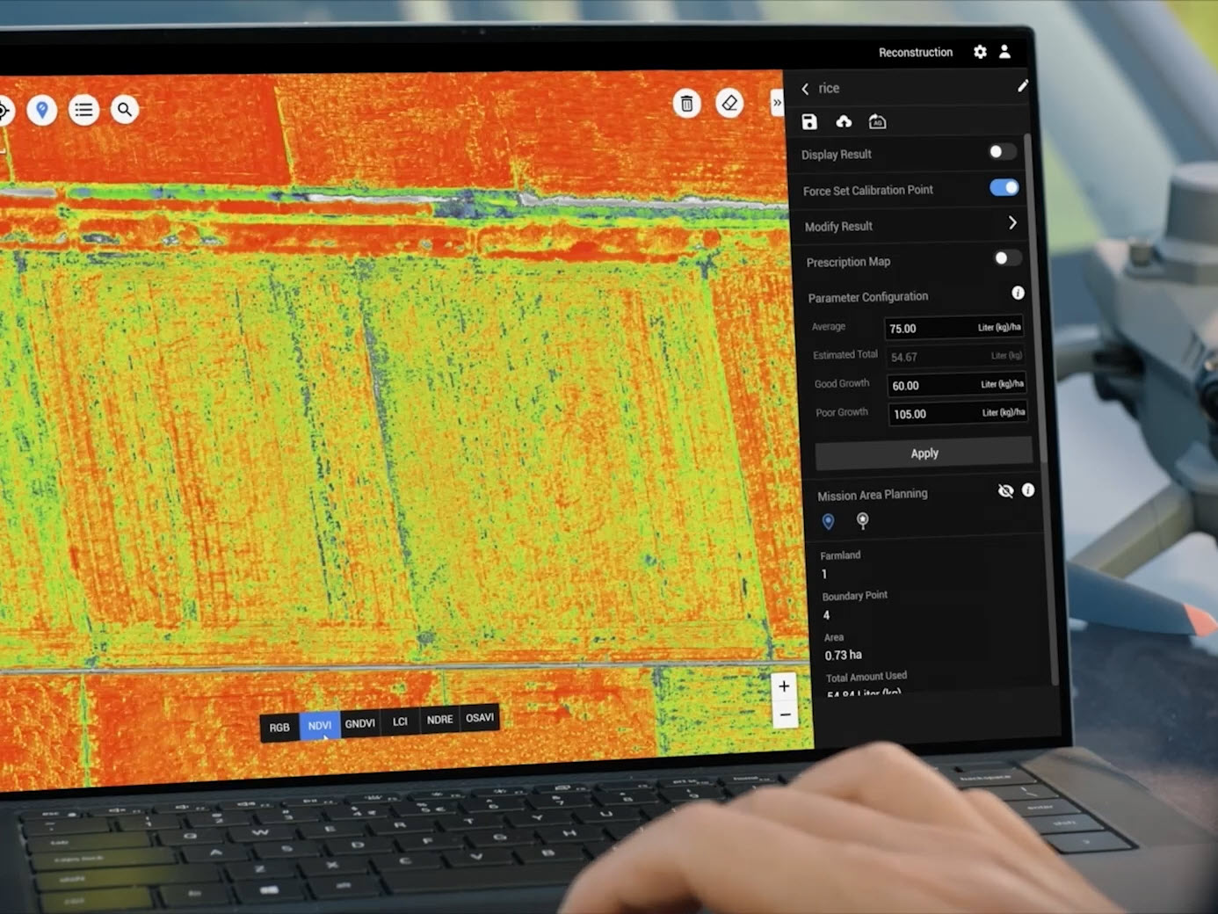Select the NDRE vegetation index tab
Image resolution: width=1218 pixels, height=914 pixels.
(x=439, y=720)
